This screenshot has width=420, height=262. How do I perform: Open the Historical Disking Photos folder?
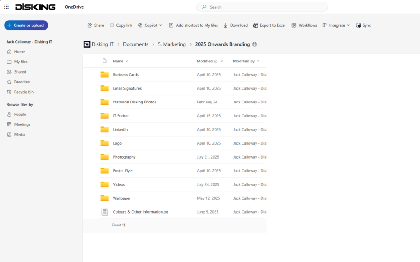135,102
